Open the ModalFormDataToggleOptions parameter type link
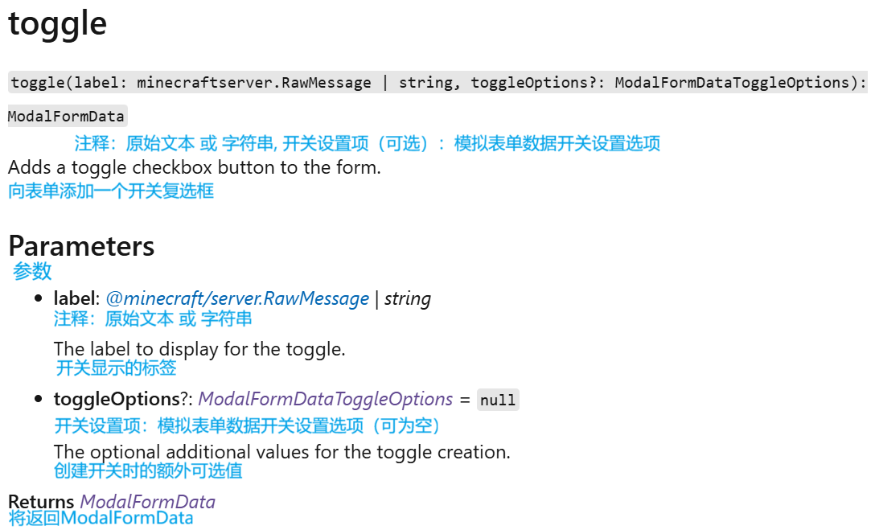Screen dimensions: 871x530 (326, 399)
